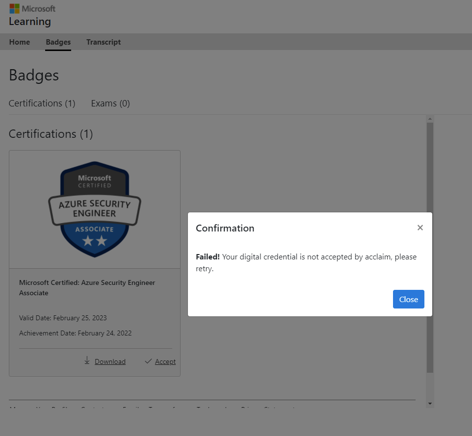Viewport: 472px width, 436px height.
Task: Click the X icon on the Confirmation dialog
Action: (x=420, y=228)
